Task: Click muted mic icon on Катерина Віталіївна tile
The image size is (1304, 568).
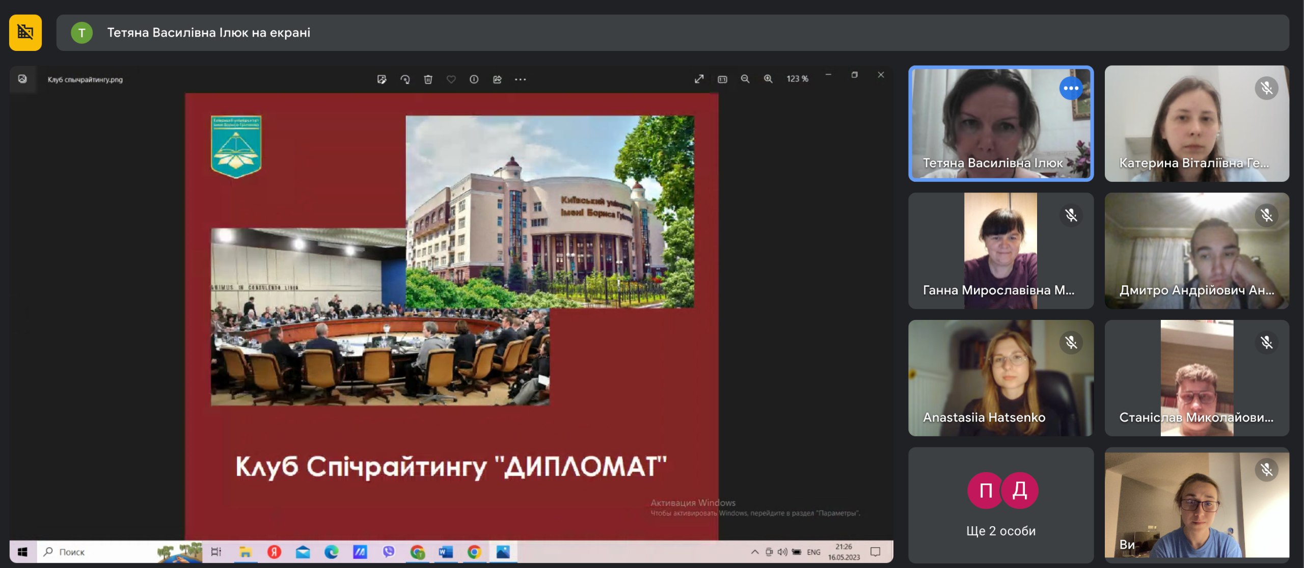Action: [1266, 89]
